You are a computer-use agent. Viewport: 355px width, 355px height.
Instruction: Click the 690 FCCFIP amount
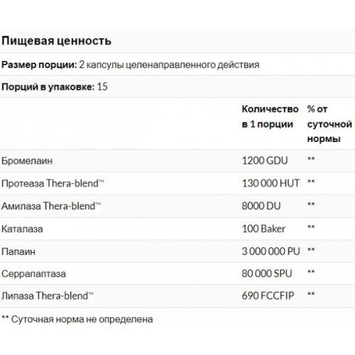[268, 295]
